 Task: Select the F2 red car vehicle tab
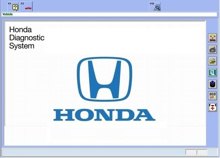click(26, 6)
